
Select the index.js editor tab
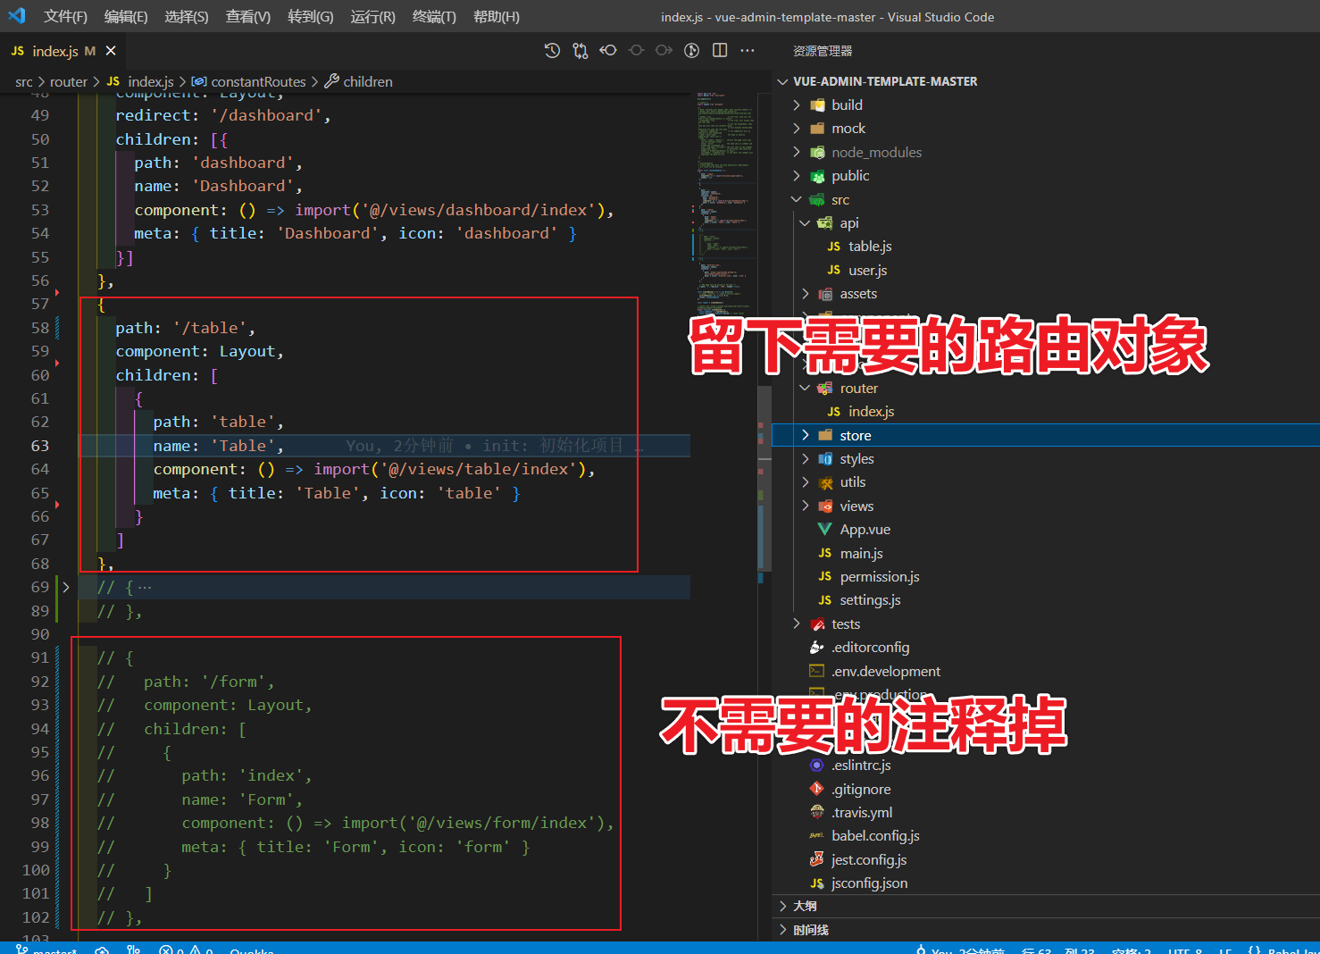63,51
